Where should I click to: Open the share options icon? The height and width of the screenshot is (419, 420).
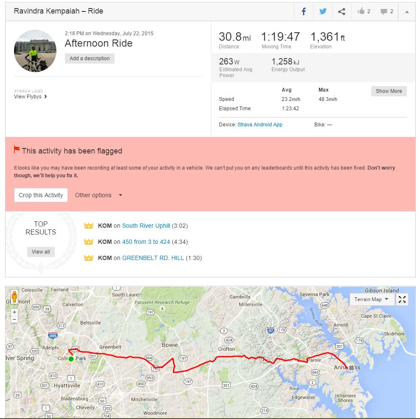click(x=342, y=11)
